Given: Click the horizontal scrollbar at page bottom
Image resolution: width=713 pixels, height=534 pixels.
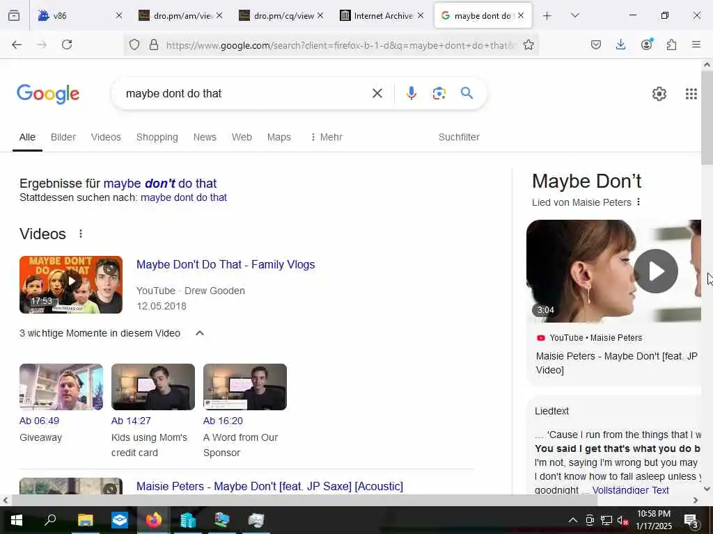Looking at the screenshot, I should click(x=305, y=500).
